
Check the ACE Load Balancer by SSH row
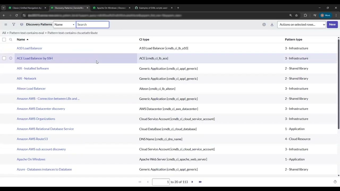4,58
